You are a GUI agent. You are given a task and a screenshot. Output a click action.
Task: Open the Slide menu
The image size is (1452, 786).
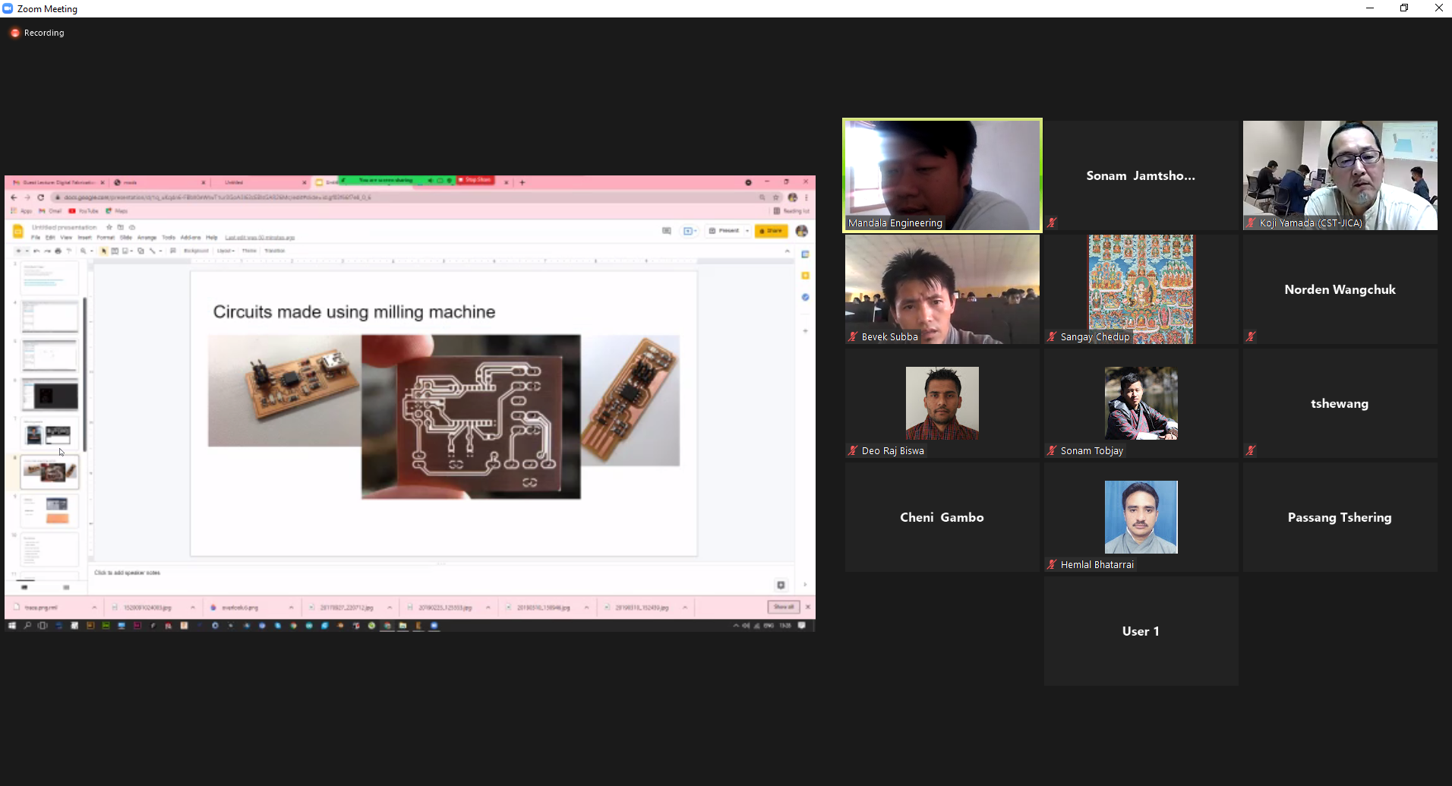pos(126,238)
